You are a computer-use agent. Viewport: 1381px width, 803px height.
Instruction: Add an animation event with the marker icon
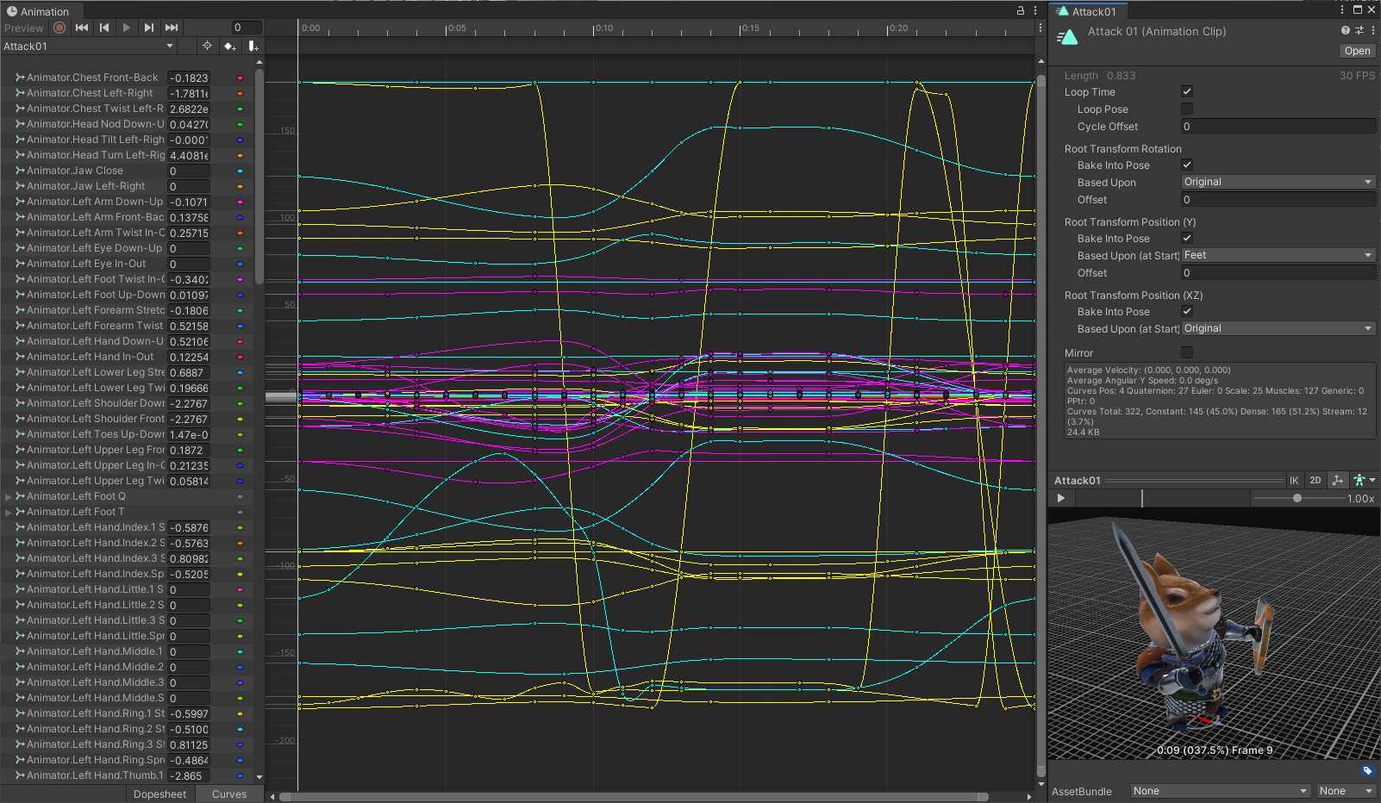[x=253, y=46]
